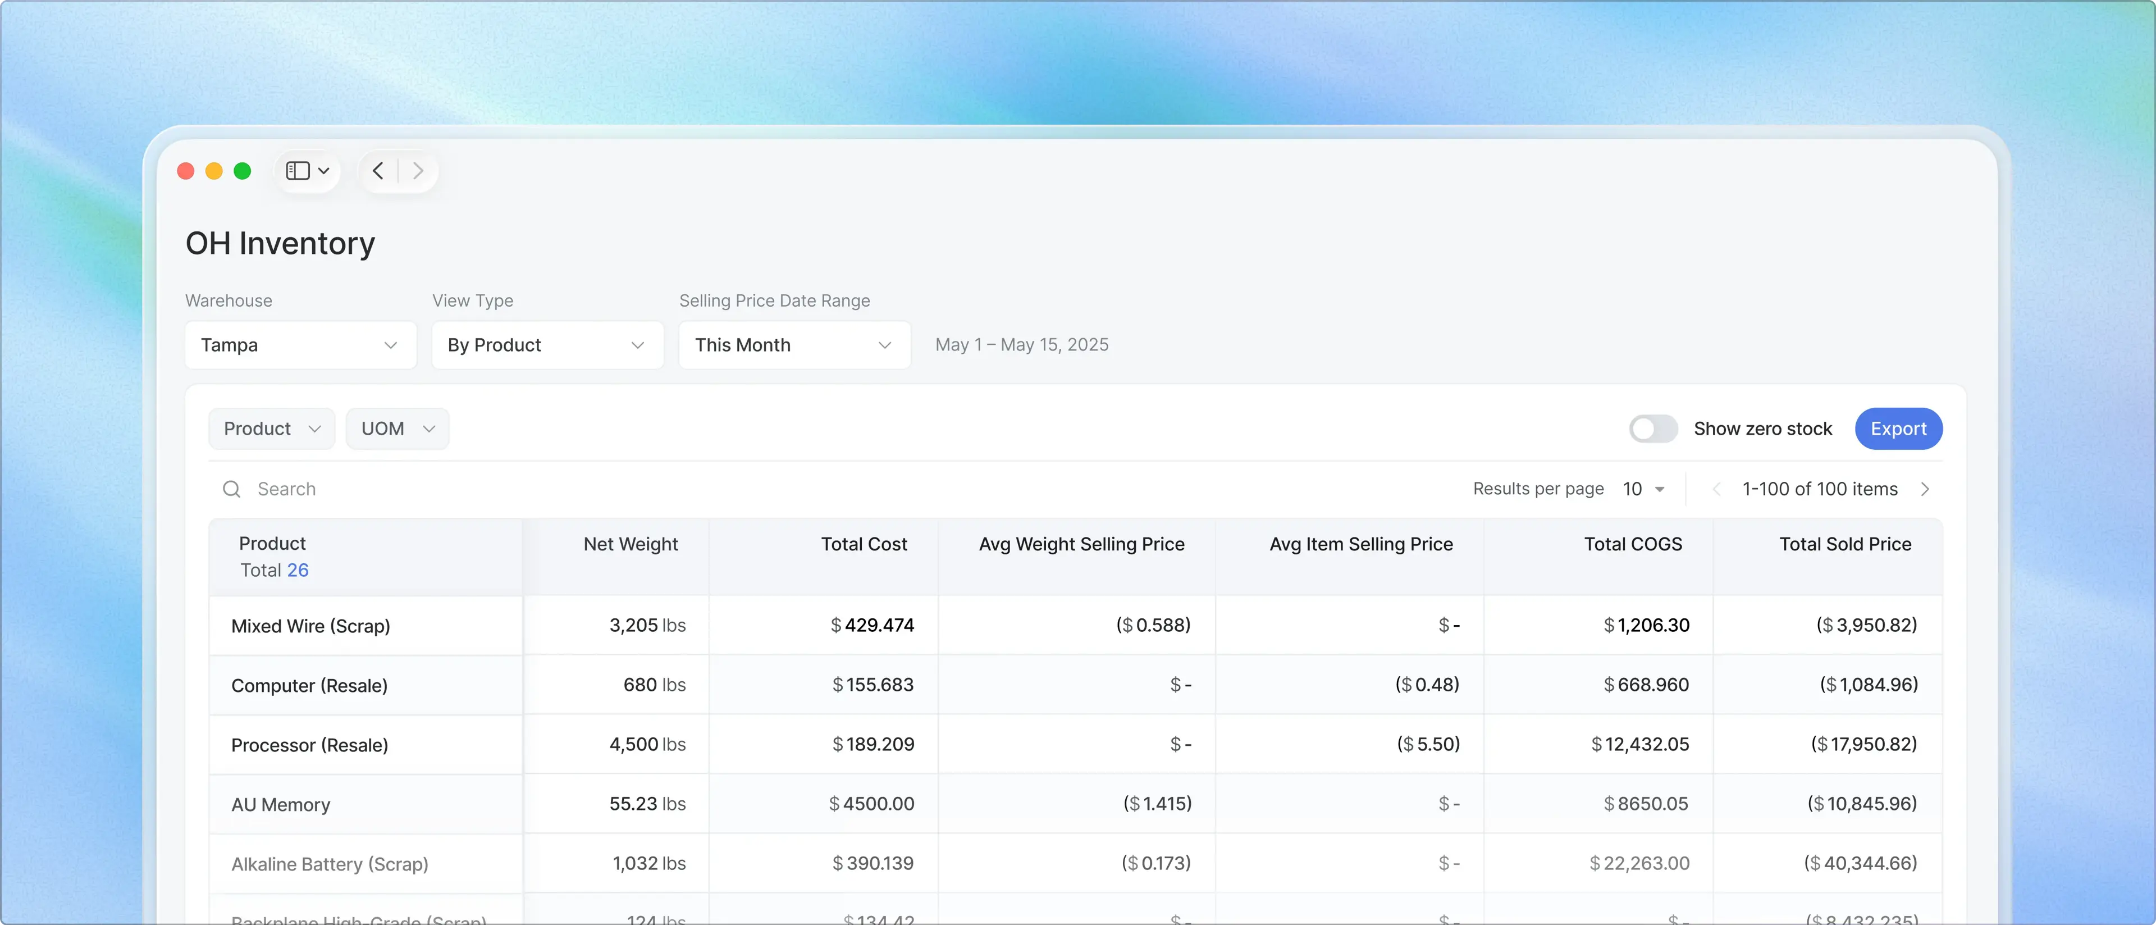Click the OH Inventory page title
The height and width of the screenshot is (925, 2156).
click(280, 244)
